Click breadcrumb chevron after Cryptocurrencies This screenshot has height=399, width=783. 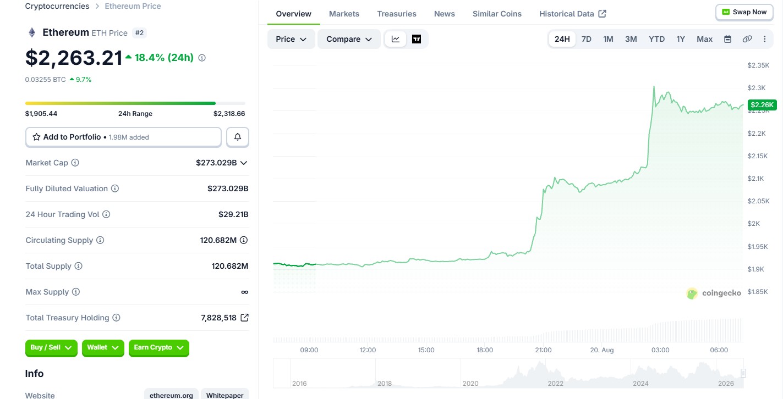tap(97, 6)
